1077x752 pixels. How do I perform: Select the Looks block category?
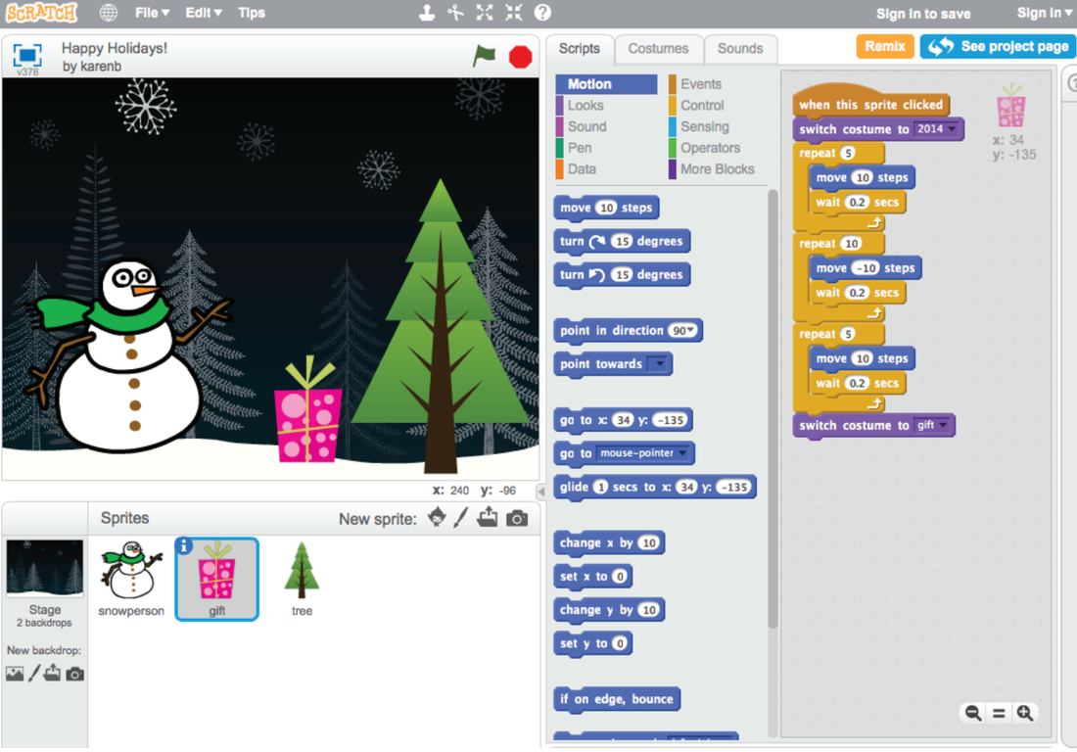(585, 106)
